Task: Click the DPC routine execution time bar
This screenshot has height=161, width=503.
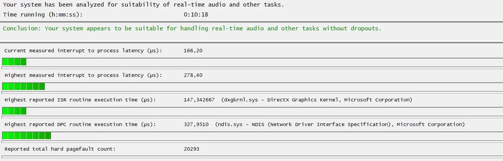Action: pyautogui.click(x=27, y=136)
